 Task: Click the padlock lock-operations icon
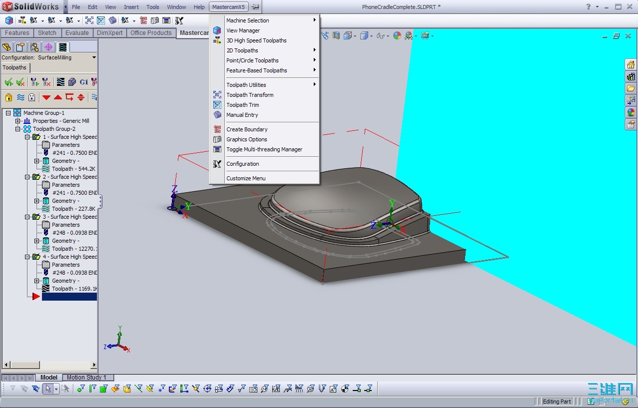pyautogui.click(x=8, y=97)
